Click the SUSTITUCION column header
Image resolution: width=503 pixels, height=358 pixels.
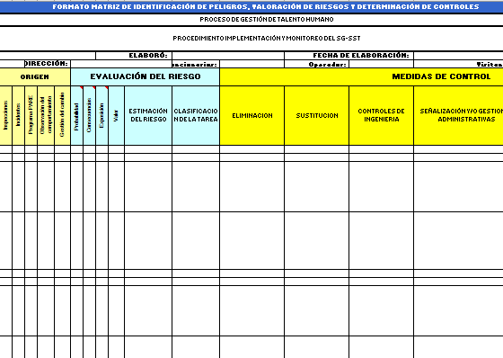click(316, 115)
